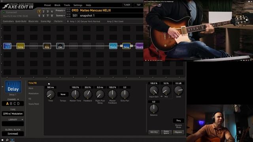Select the In 1 block in grid

click(x=7, y=46)
